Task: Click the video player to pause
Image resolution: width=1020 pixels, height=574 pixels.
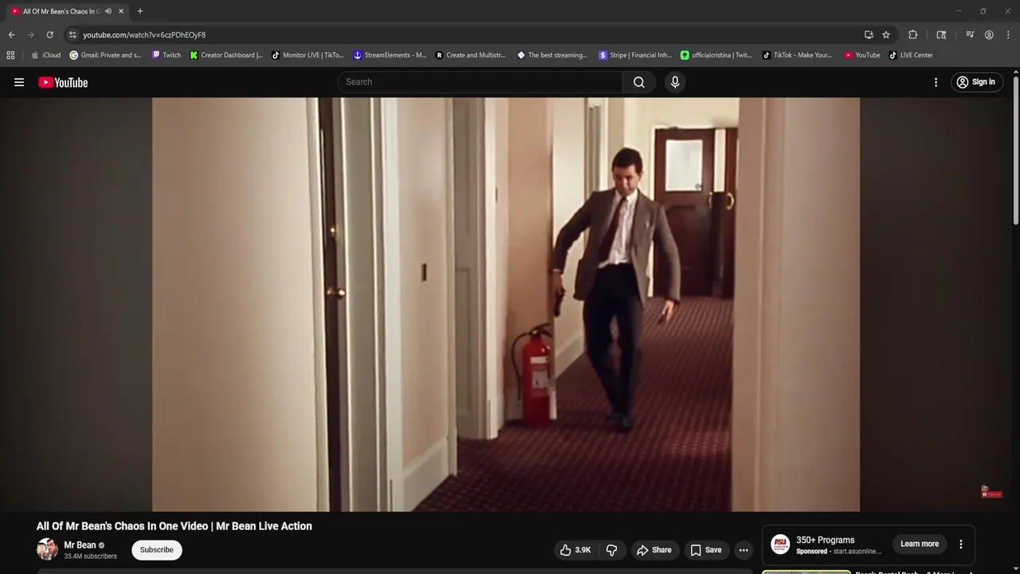Action: pos(506,305)
